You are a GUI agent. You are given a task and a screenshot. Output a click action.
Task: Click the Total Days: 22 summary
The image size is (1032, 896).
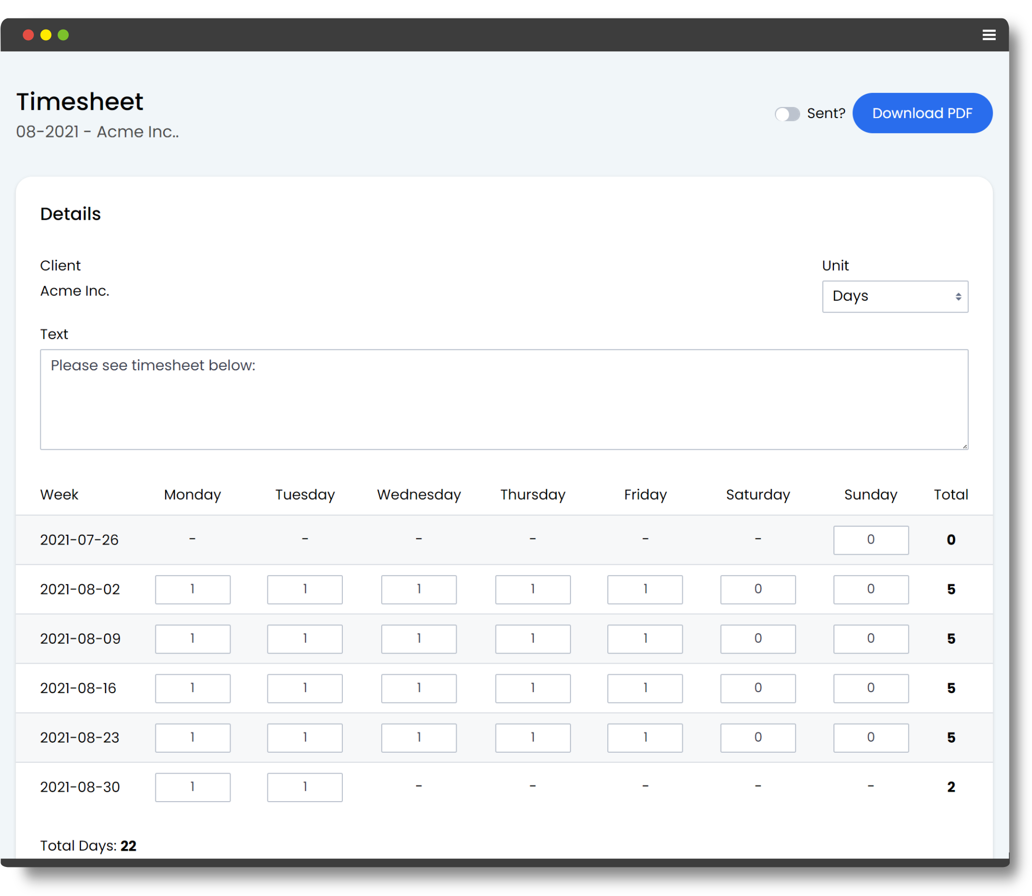point(88,846)
